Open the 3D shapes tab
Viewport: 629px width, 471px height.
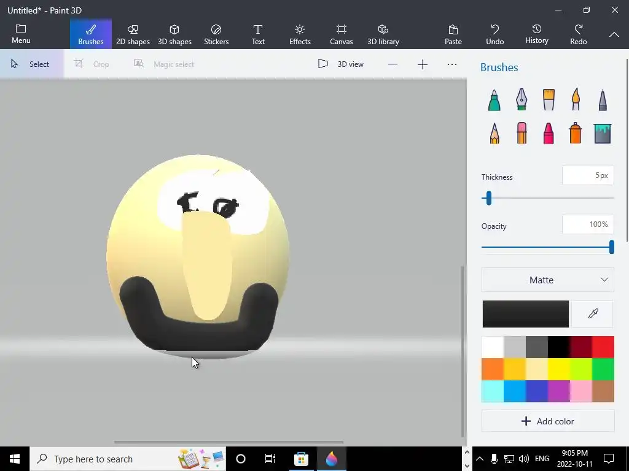(x=174, y=34)
